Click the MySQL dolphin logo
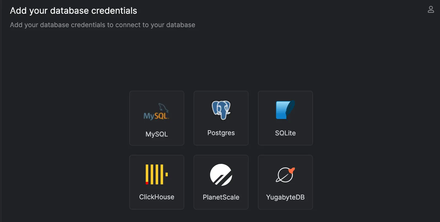 click(x=156, y=112)
